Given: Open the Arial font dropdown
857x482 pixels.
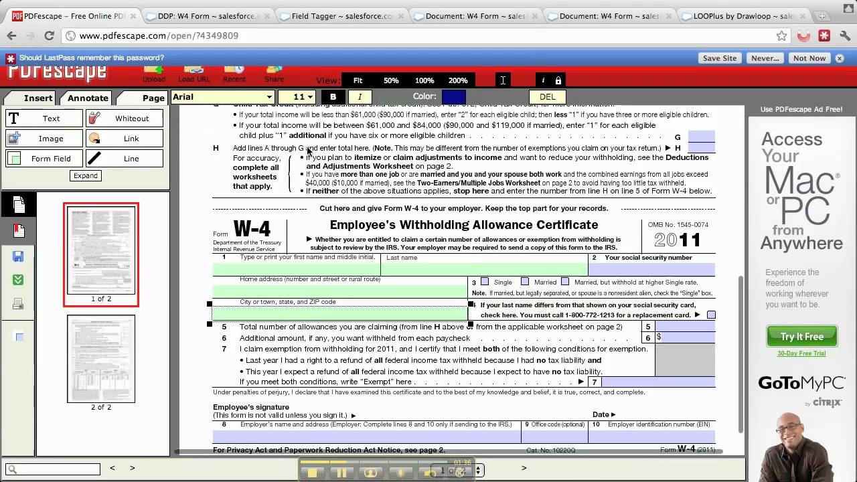Looking at the screenshot, I should (222, 97).
